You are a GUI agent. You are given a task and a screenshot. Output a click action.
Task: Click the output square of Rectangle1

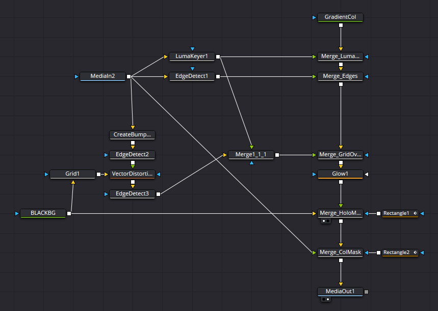coord(378,214)
